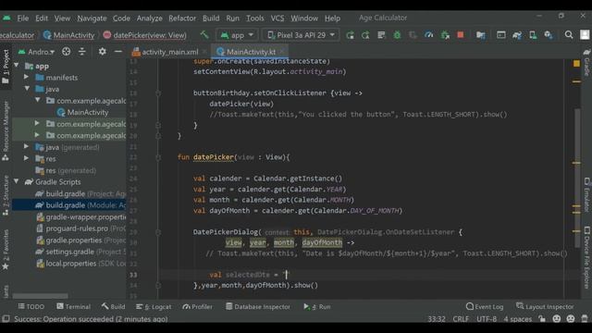The height and width of the screenshot is (333, 592).
Task: Click the warning indicator at editor top right
Action: (576, 64)
